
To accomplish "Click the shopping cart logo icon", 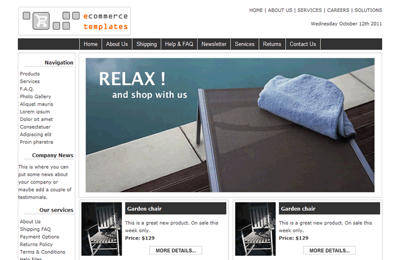I will 41,21.
